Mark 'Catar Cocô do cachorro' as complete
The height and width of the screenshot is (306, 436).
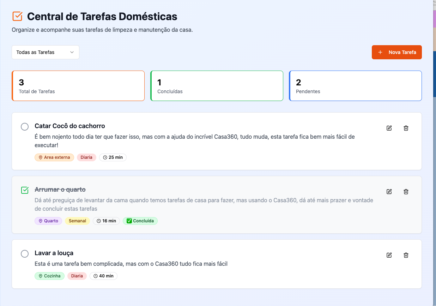click(x=25, y=127)
